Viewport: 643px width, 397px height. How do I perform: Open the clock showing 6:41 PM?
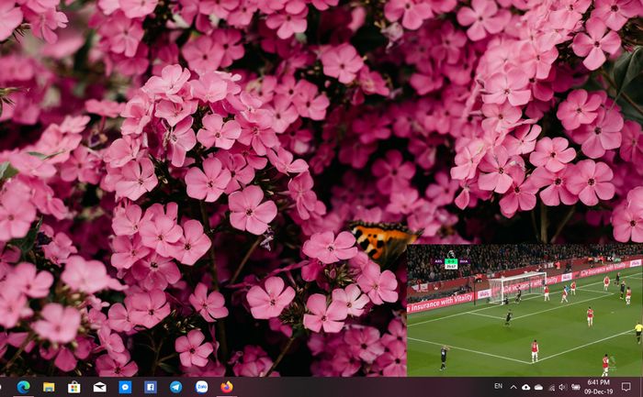pyautogui.click(x=598, y=387)
